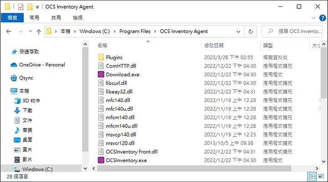Expand the address bar history dropdown
The width and height of the screenshot is (328, 182).
[238, 31]
